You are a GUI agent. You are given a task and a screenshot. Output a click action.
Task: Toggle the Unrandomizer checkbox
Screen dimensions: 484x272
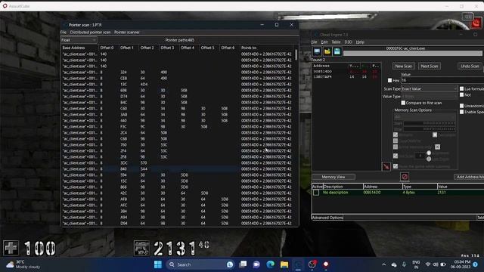coord(462,106)
